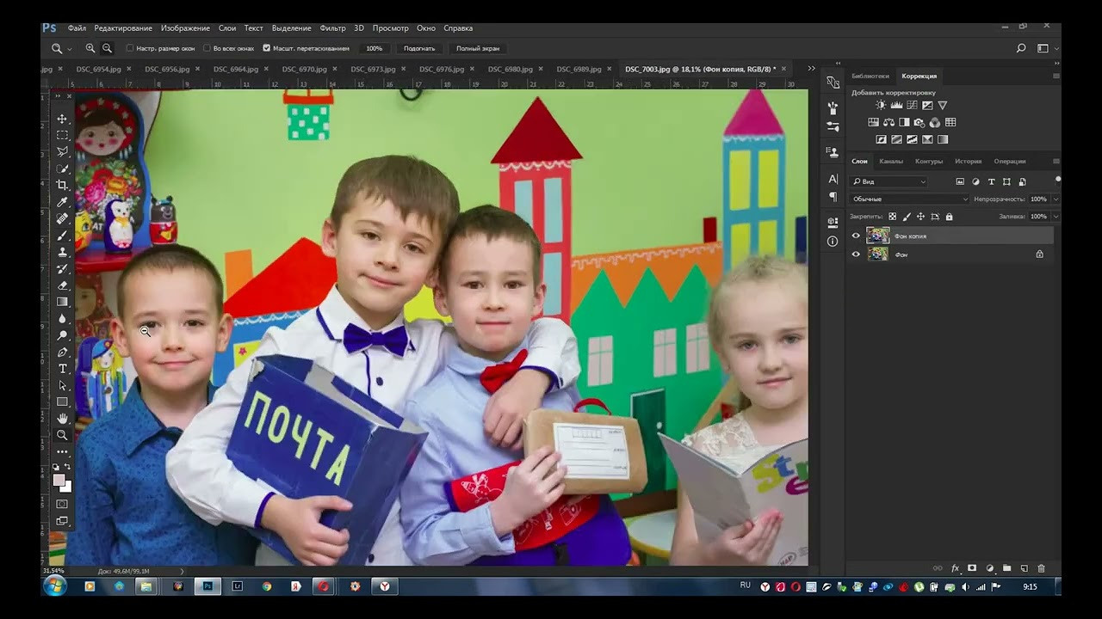This screenshot has height=619, width=1102.
Task: Open the 'Обычные' blend mode dropdown
Action: (908, 199)
